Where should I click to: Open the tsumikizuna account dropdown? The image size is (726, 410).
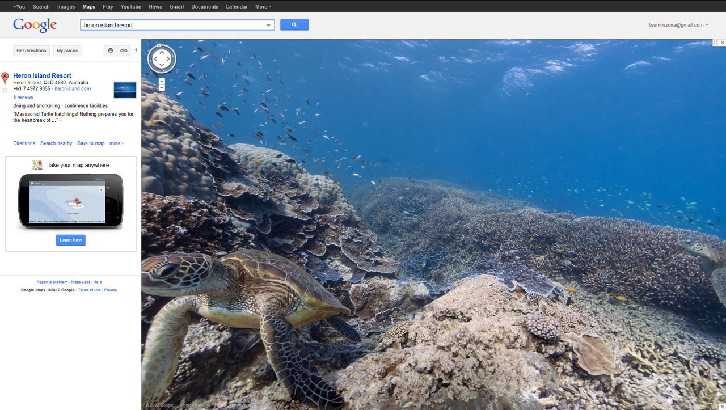679,25
